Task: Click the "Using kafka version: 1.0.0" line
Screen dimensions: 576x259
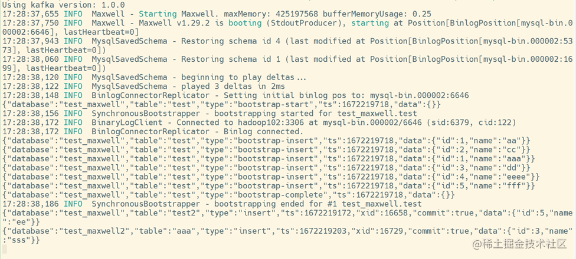Action: [64, 5]
